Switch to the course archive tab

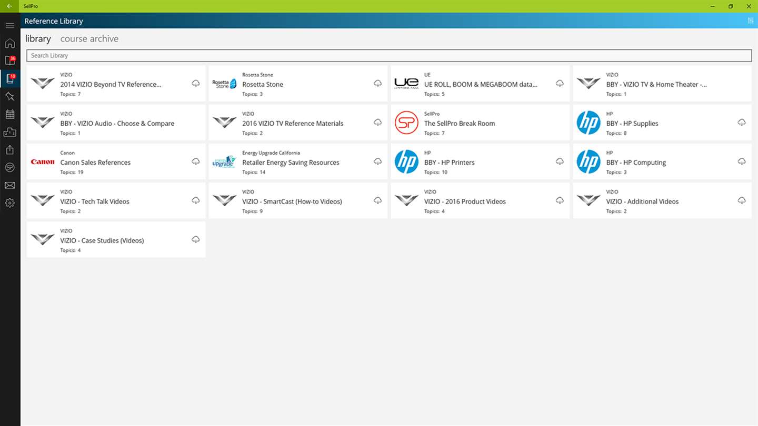pos(89,38)
